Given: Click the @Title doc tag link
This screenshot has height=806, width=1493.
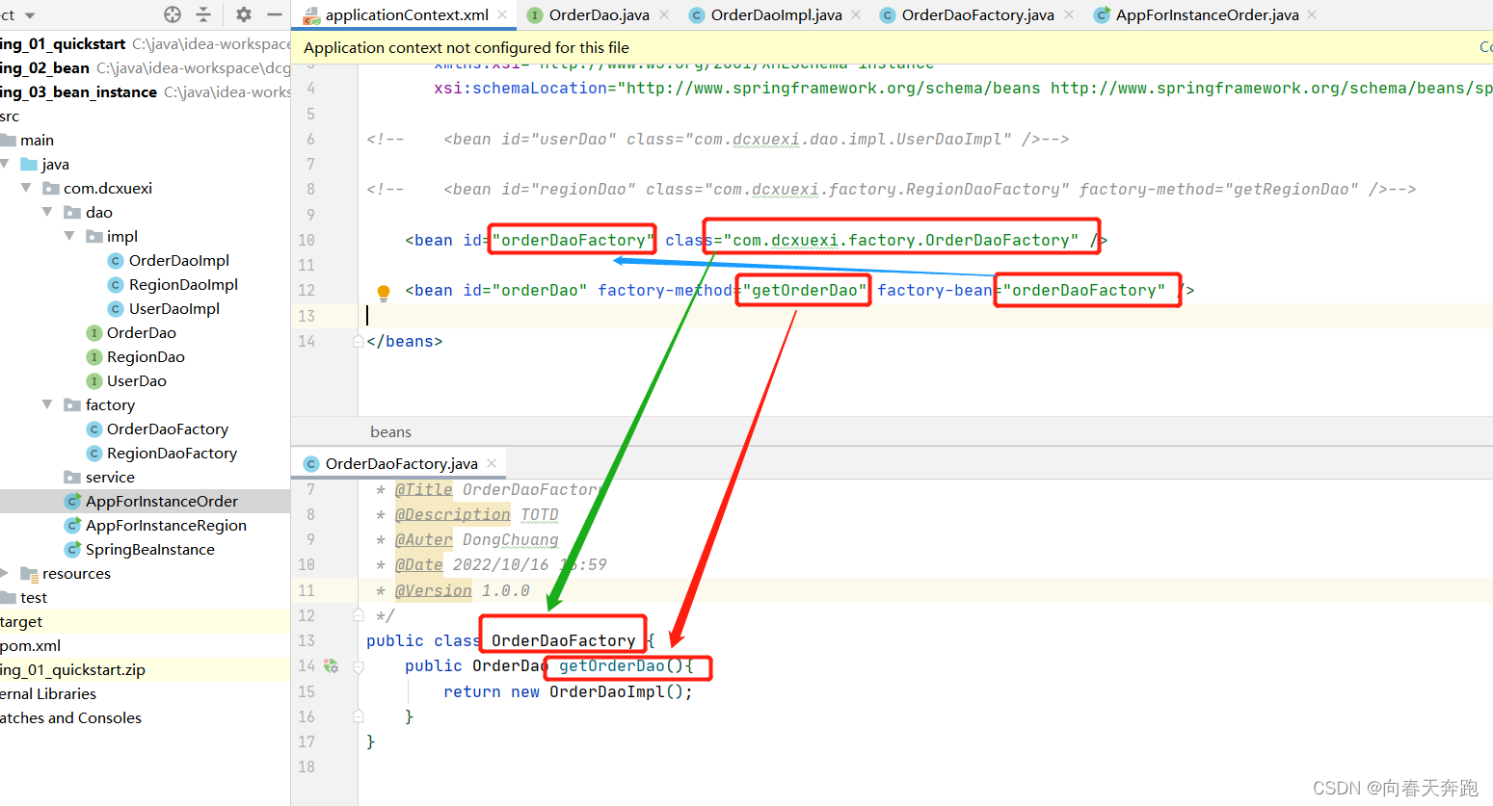Looking at the screenshot, I should [423, 489].
